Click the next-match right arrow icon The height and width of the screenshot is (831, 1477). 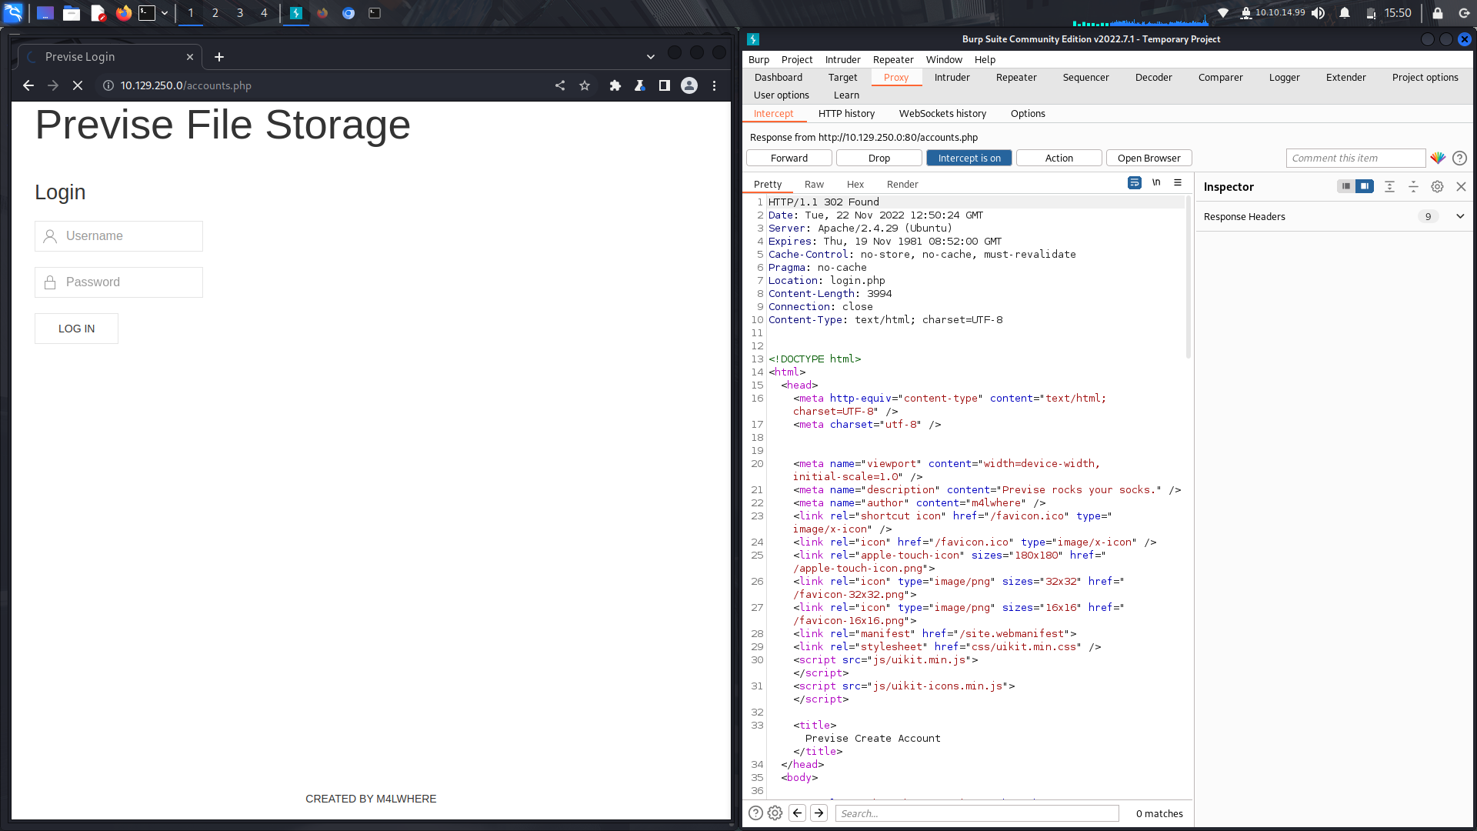click(819, 813)
